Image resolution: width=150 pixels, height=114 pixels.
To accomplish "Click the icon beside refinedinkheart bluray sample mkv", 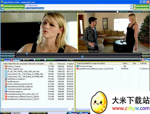I will point(6,86).
